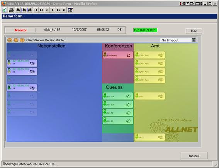Open the orange question mark help icon

coord(22,40)
